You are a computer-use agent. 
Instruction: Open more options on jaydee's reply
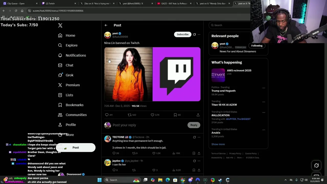(199, 161)
